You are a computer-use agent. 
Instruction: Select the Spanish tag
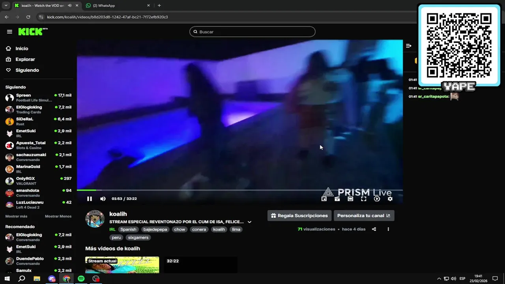pos(128,229)
